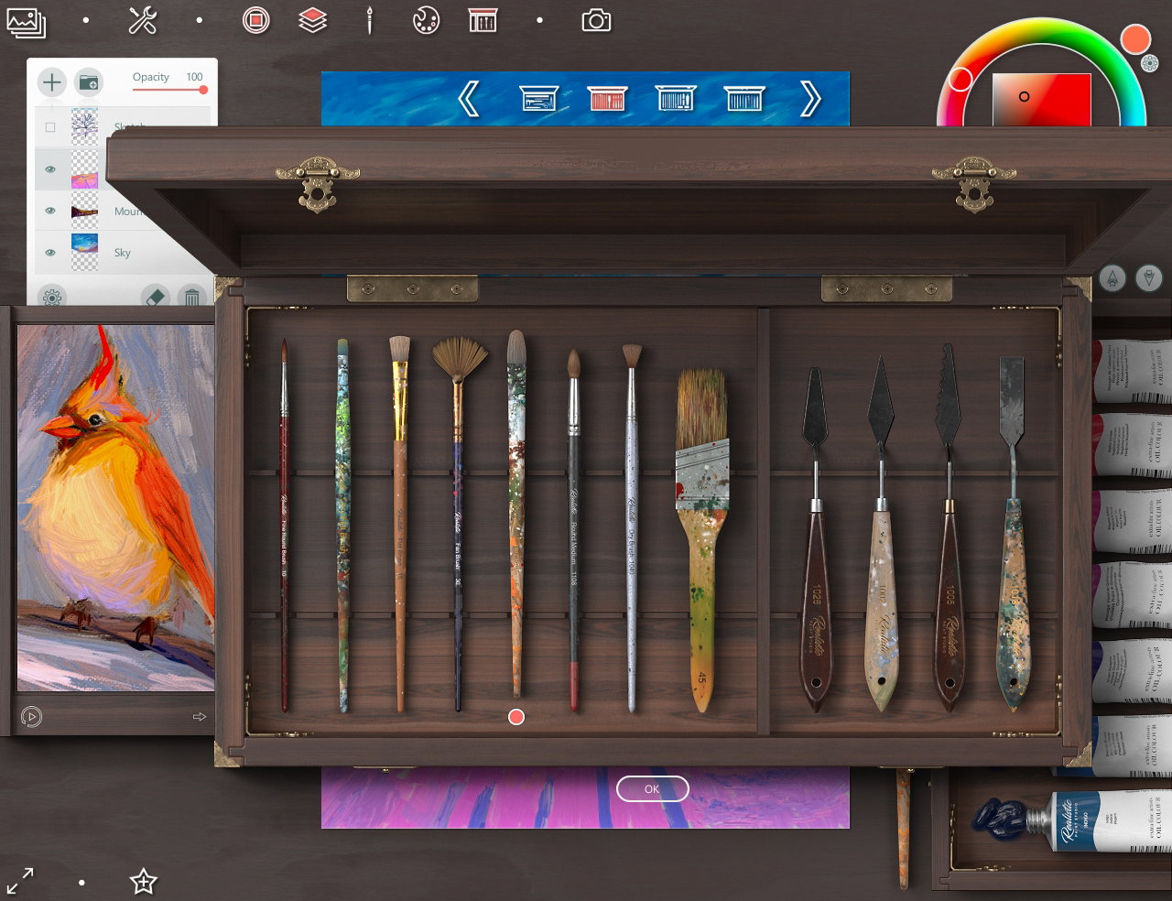Viewport: 1172px width, 901px height.
Task: Pick the Dry Brush with silver handle
Action: (631, 527)
